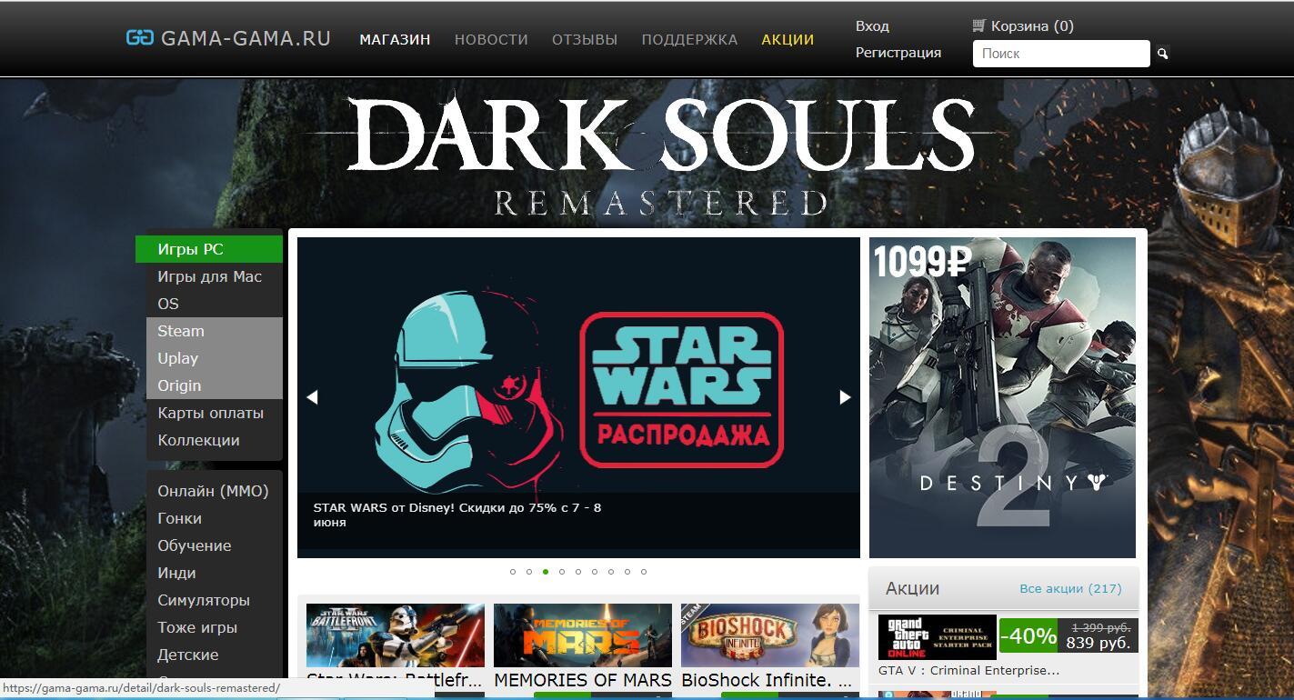Click the 839 руб. price

pos(1098,643)
